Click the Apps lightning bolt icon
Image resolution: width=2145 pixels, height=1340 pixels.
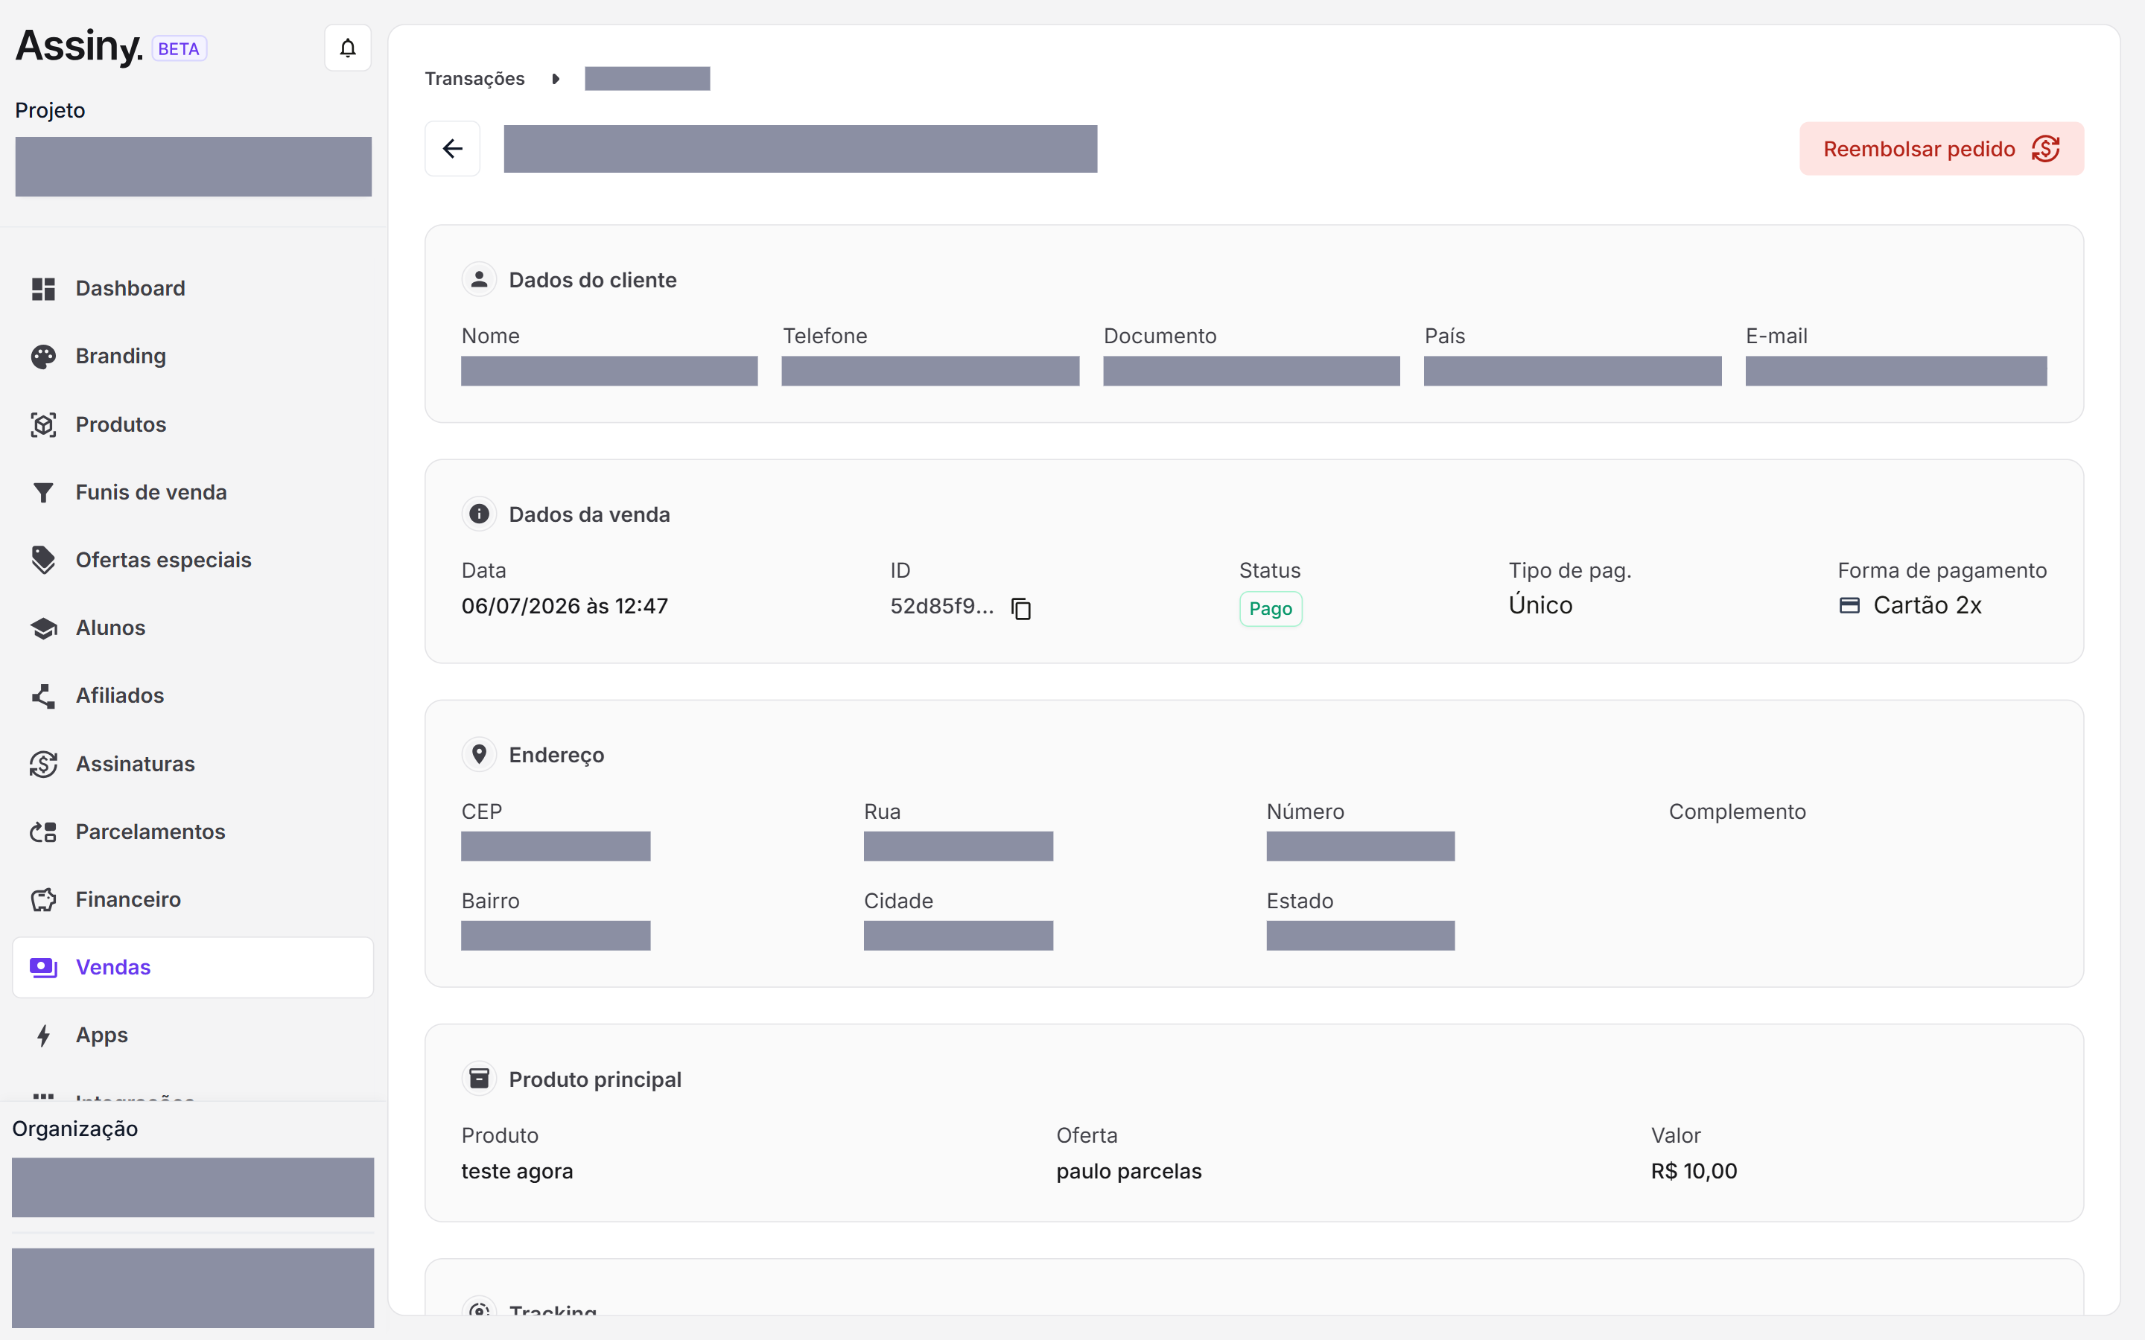tap(43, 1035)
